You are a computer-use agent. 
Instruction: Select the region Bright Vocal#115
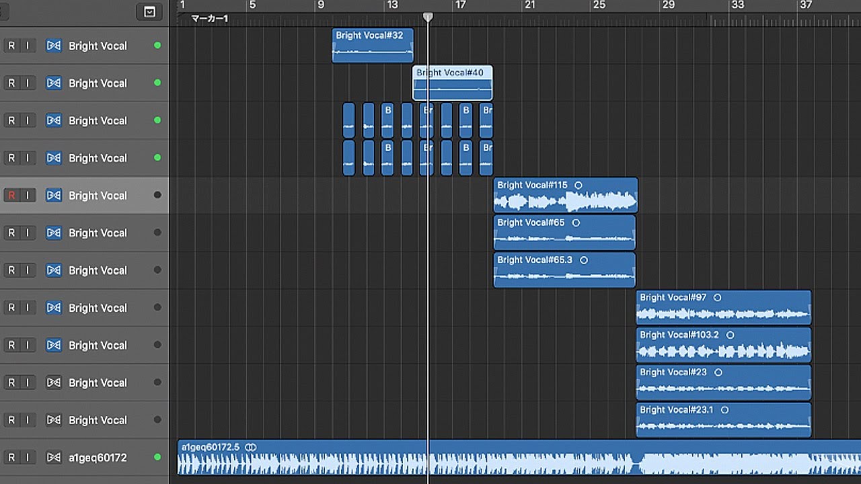pyautogui.click(x=566, y=196)
